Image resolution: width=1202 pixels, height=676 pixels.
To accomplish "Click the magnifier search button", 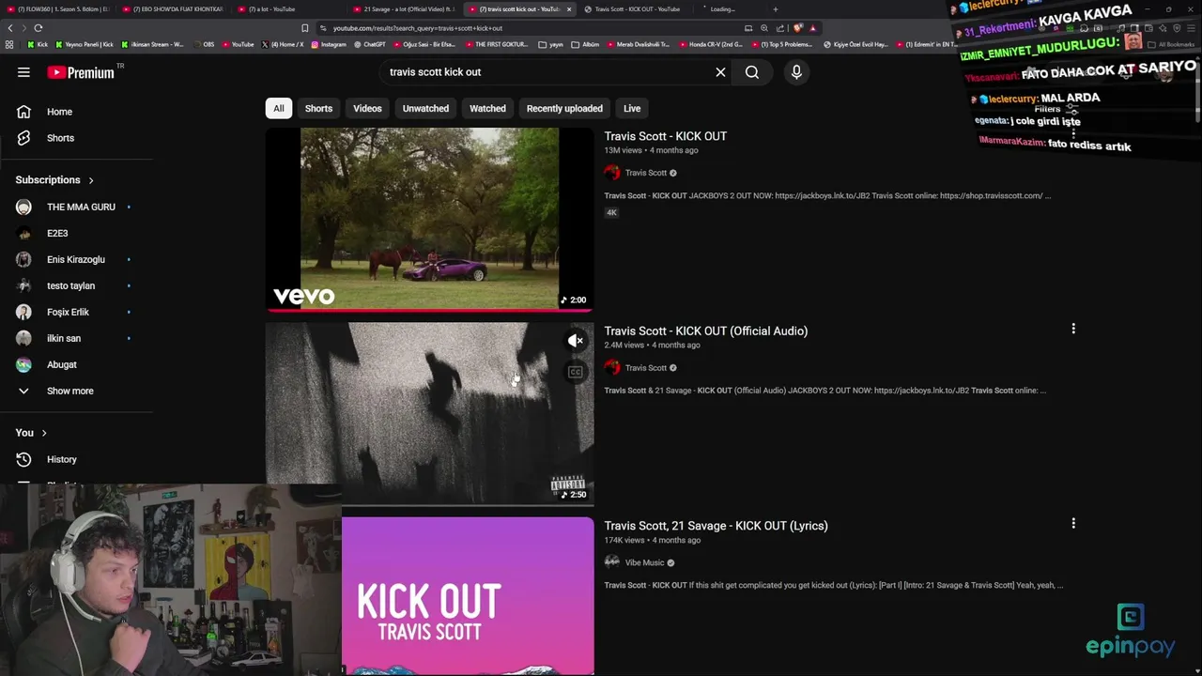I will click(752, 72).
